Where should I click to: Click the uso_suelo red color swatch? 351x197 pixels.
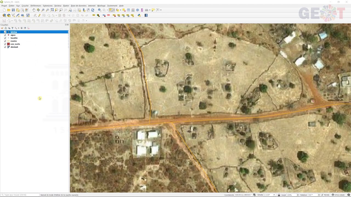tap(9, 44)
